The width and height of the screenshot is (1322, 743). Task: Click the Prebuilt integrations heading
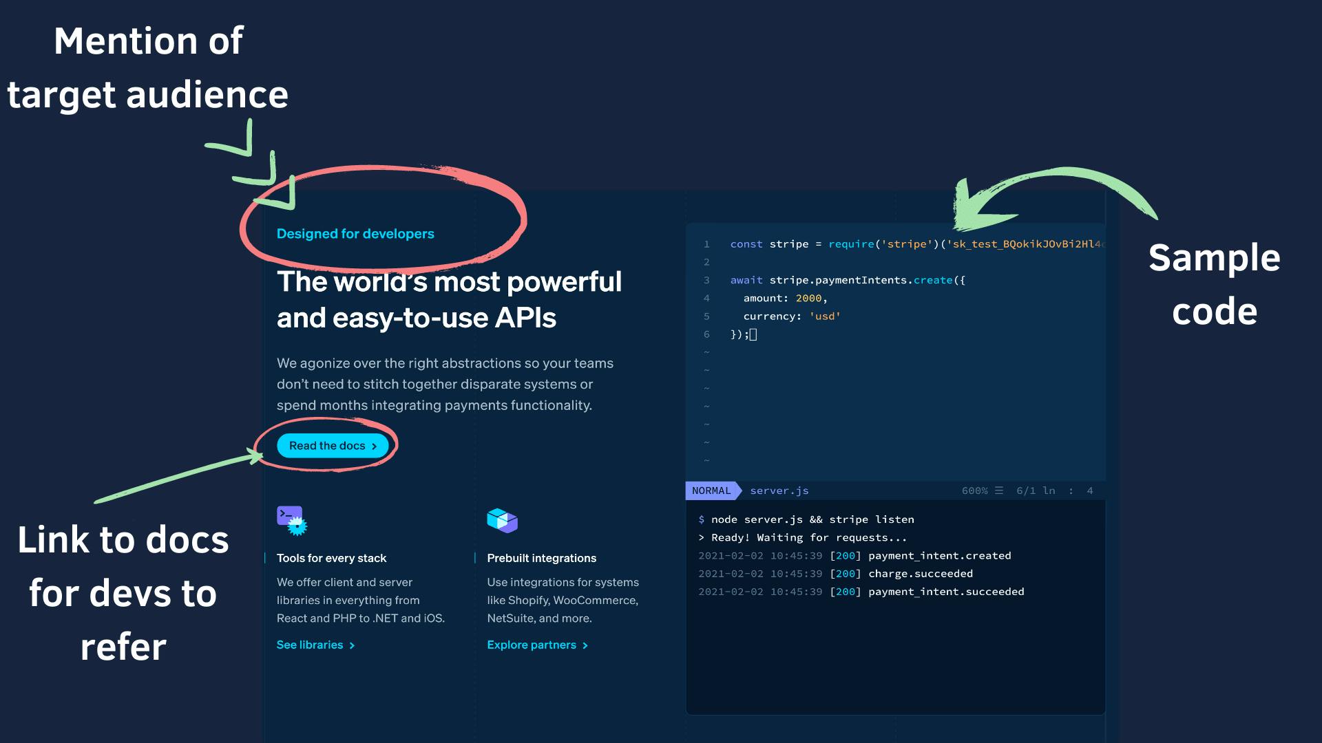pyautogui.click(x=541, y=558)
